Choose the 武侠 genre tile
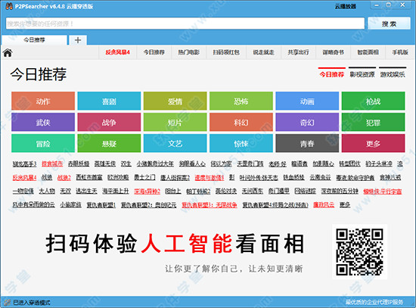Image resolution: width=416 pixels, height=308 pixels. click(43, 122)
